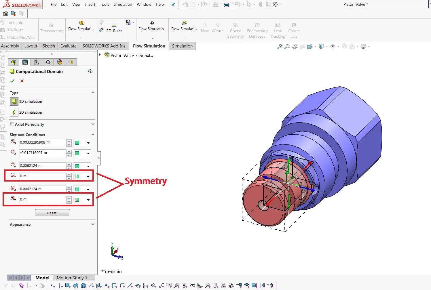This screenshot has height=290, width=431.
Task: Click the Reset button
Action: point(52,213)
